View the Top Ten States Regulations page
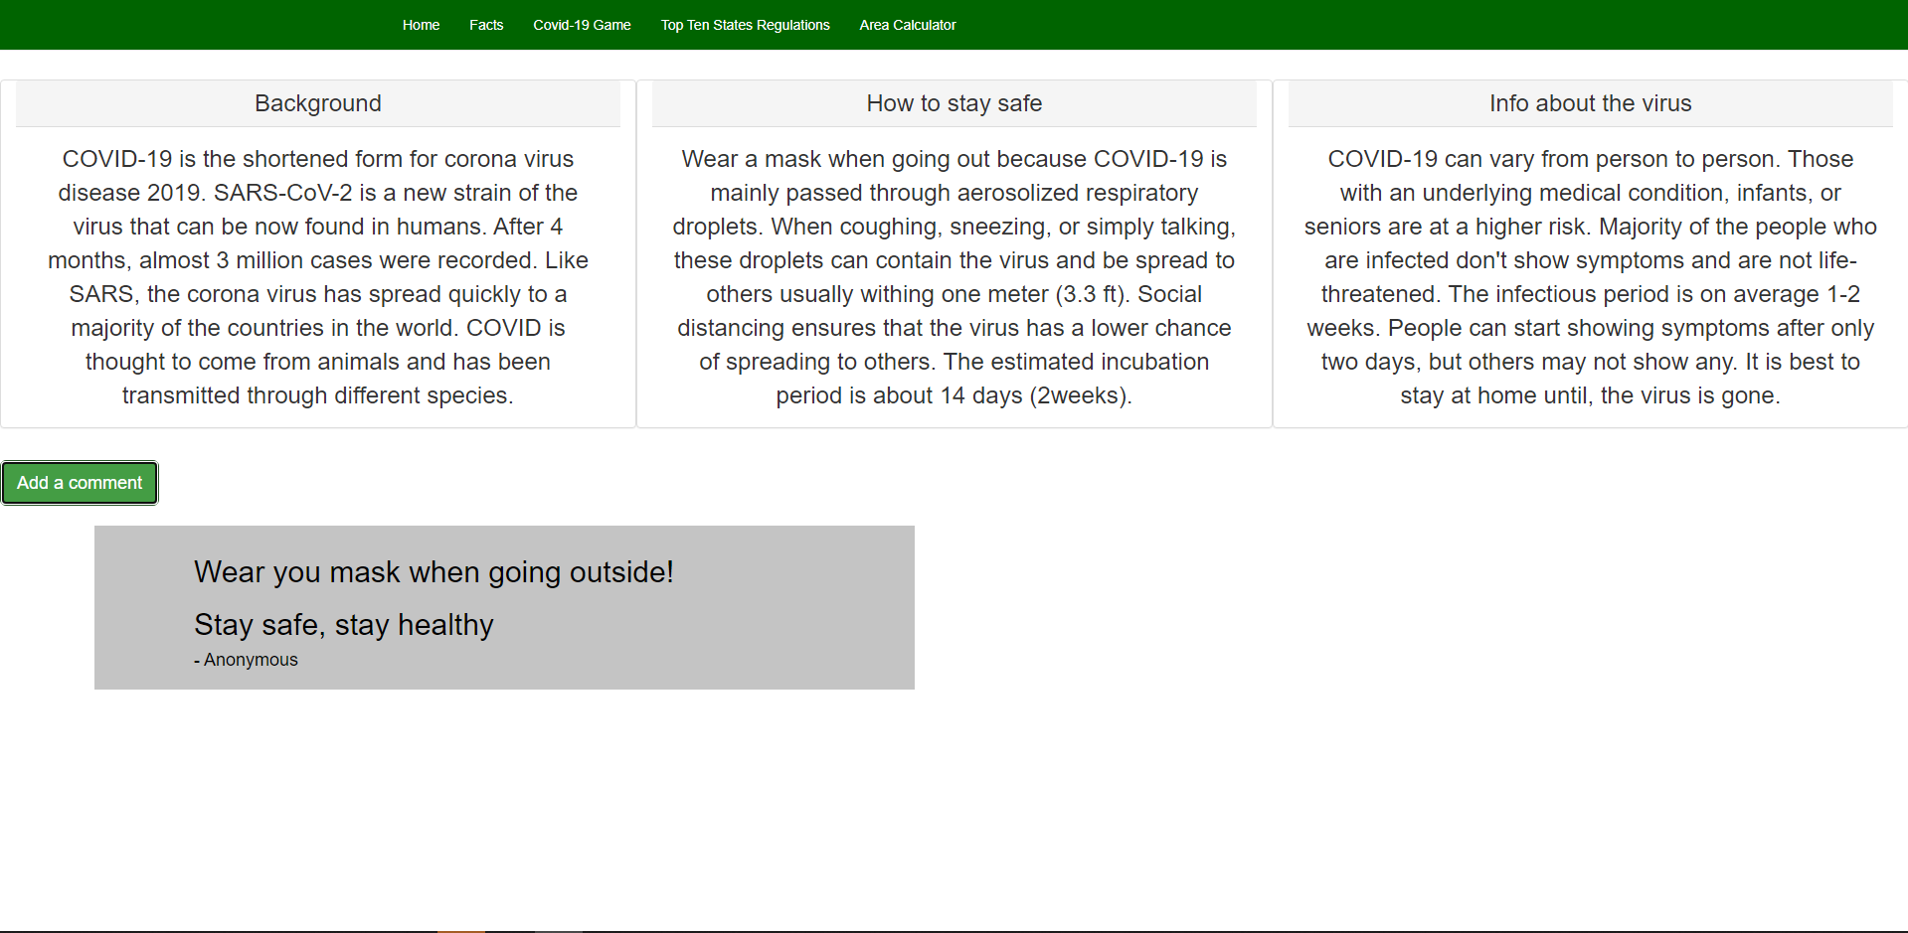The height and width of the screenshot is (933, 1908). 745,24
